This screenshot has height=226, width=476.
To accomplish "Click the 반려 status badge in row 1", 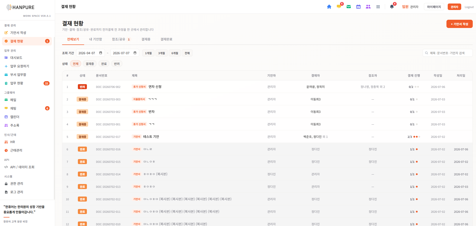I will click(82, 87).
